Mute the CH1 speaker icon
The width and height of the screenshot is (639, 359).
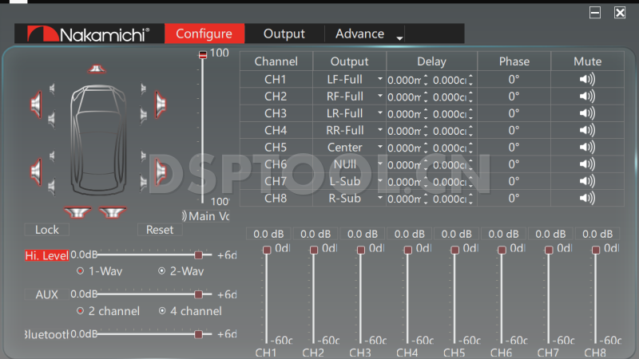click(x=587, y=79)
